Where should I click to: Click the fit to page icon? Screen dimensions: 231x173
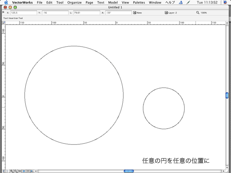[x=24, y=171]
